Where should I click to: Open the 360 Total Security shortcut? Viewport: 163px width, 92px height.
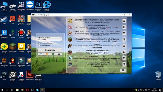[4, 48]
